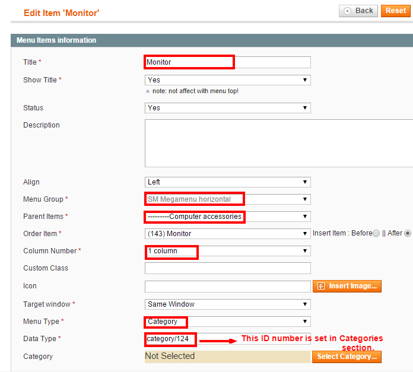Open the Order Item dropdown
The height and width of the screenshot is (372, 413).
228,234
